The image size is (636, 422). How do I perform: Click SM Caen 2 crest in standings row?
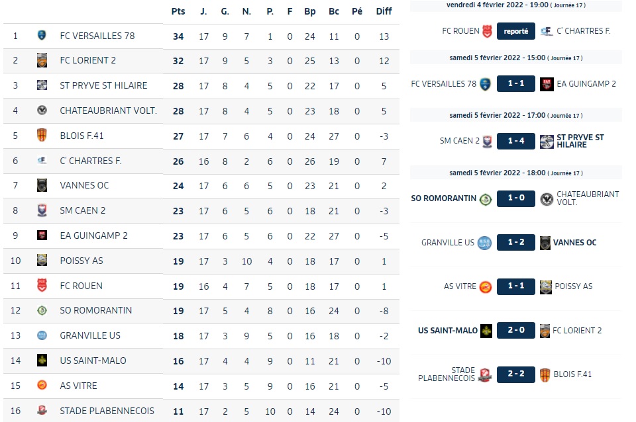click(42, 210)
